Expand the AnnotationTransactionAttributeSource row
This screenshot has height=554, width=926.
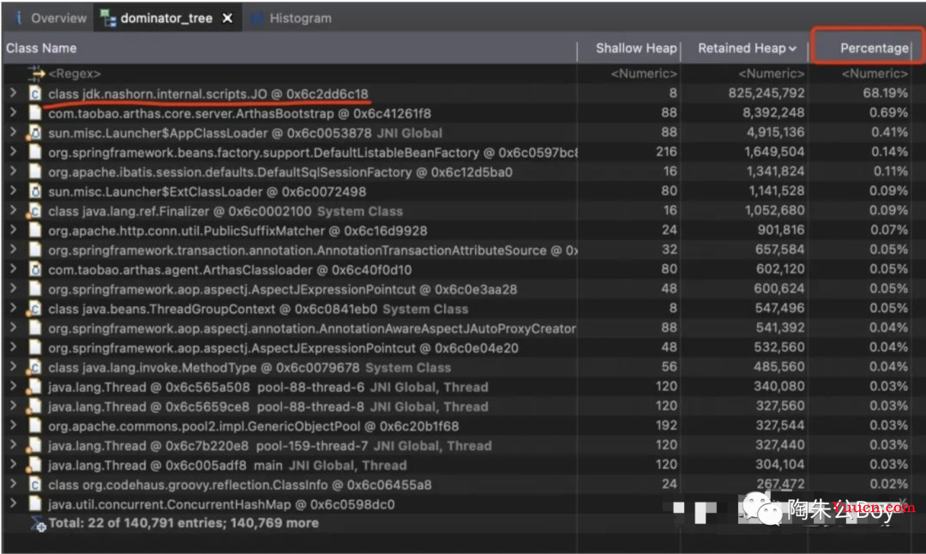point(13,250)
